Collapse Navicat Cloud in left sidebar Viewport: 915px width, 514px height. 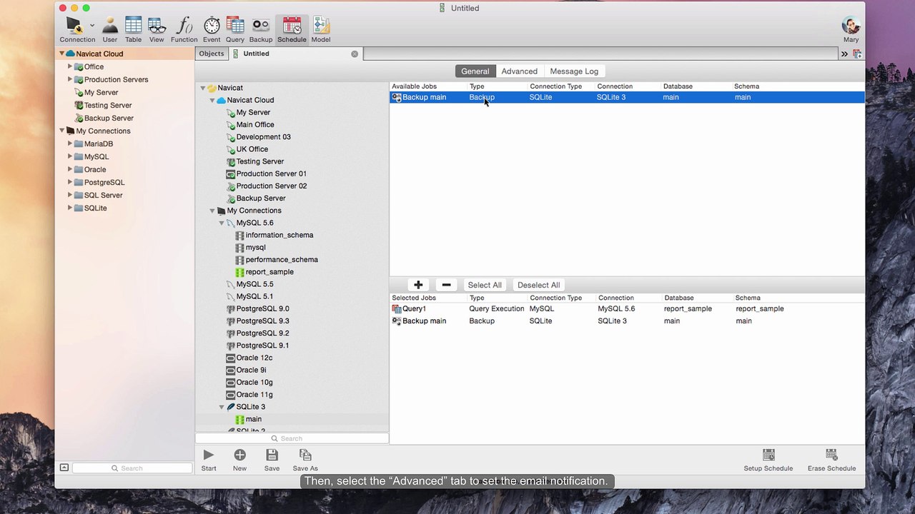click(x=62, y=54)
